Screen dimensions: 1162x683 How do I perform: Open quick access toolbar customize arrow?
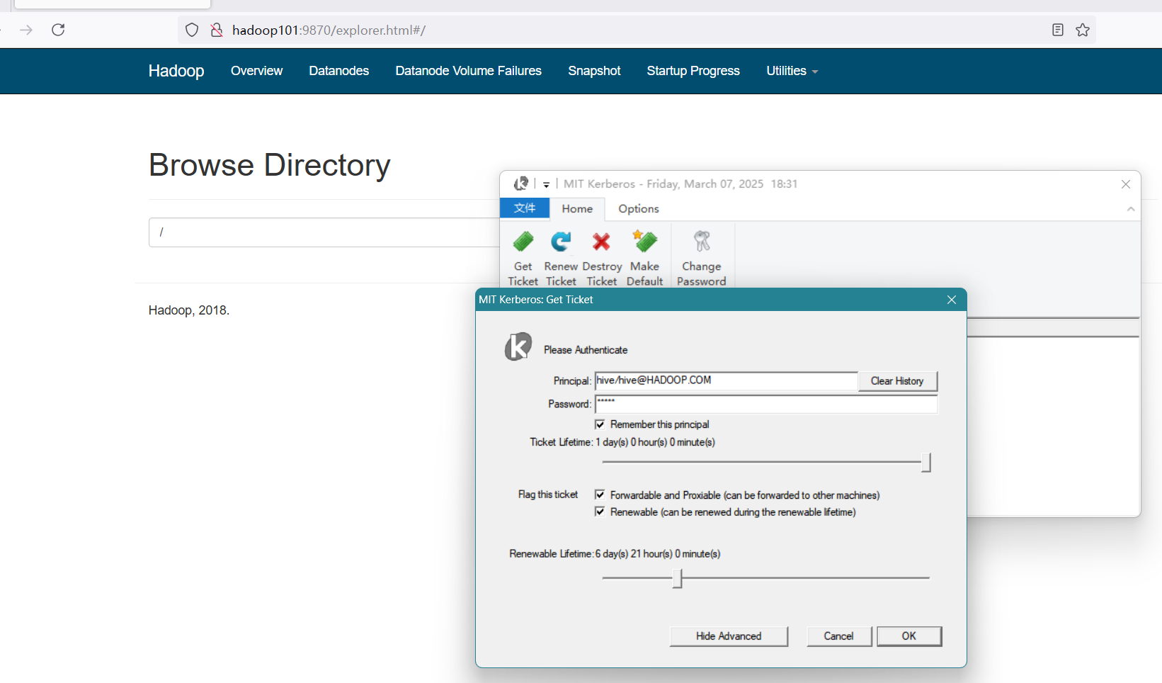546,184
